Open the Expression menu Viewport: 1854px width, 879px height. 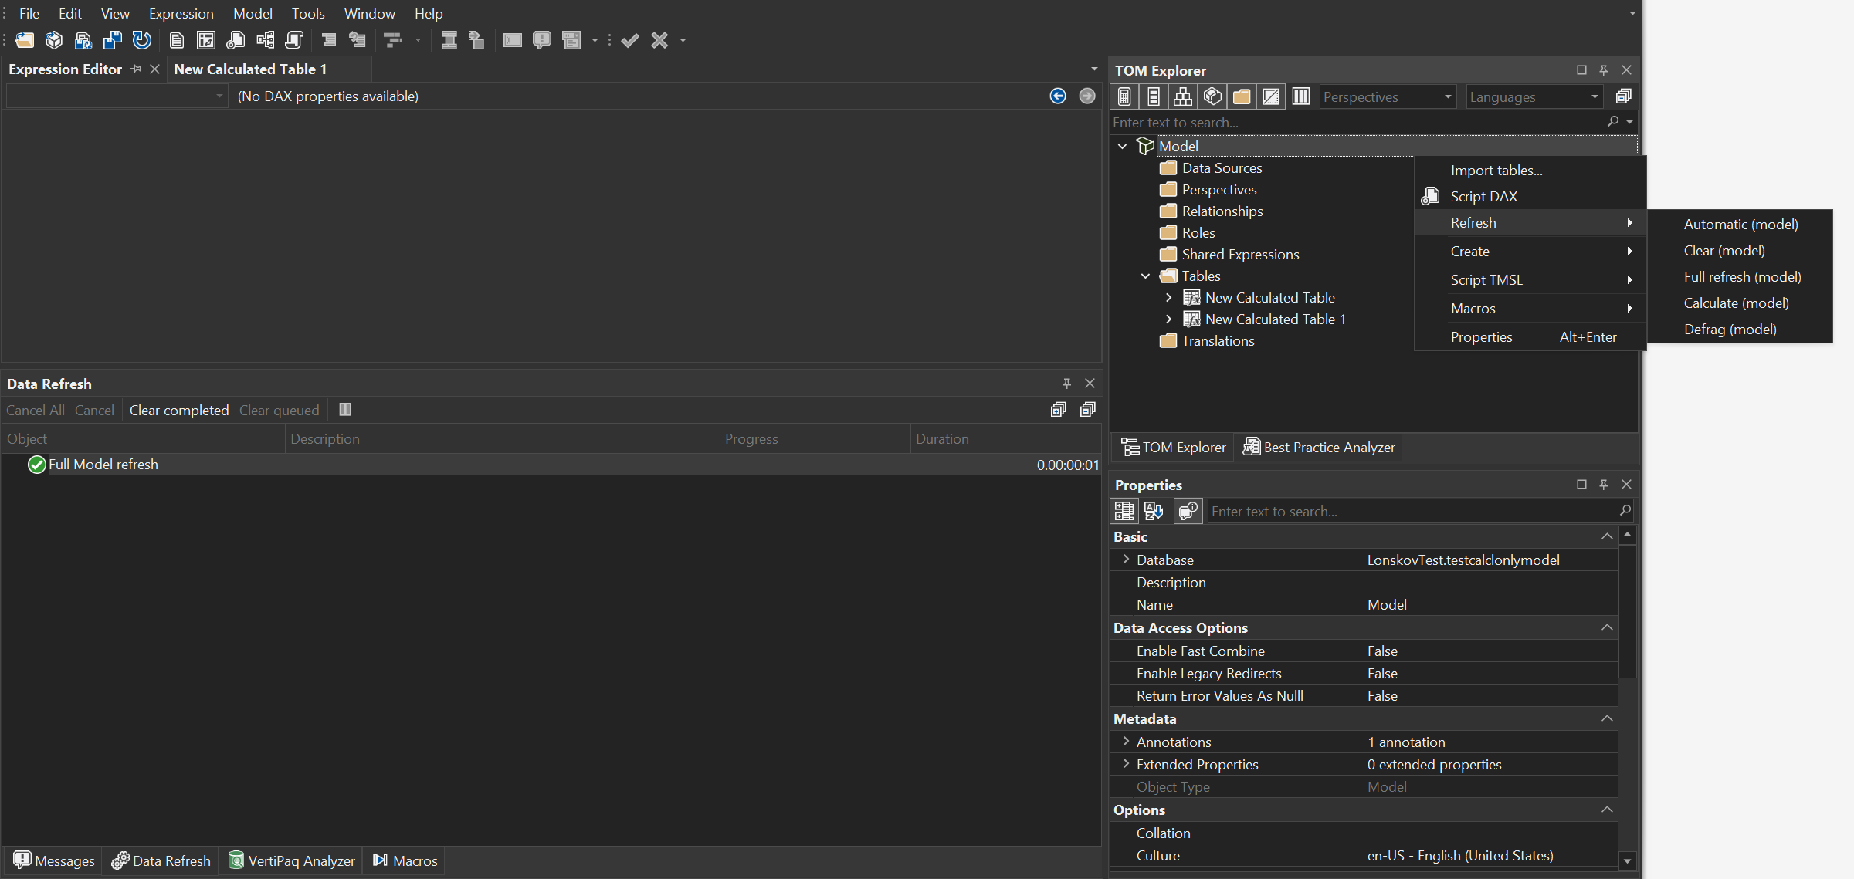(x=181, y=13)
